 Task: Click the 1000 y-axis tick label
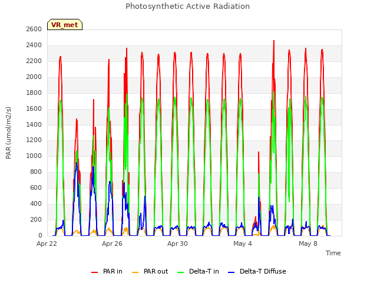coord(34,156)
